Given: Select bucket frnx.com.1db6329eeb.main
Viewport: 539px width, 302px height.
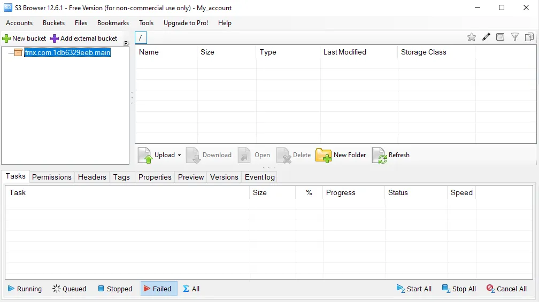Looking at the screenshot, I should [x=67, y=52].
